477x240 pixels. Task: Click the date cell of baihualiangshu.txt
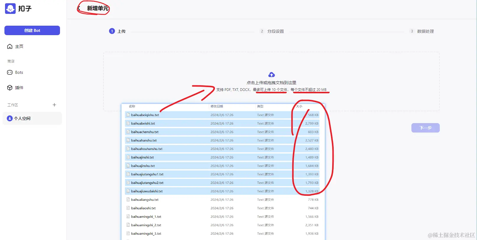pos(222,200)
